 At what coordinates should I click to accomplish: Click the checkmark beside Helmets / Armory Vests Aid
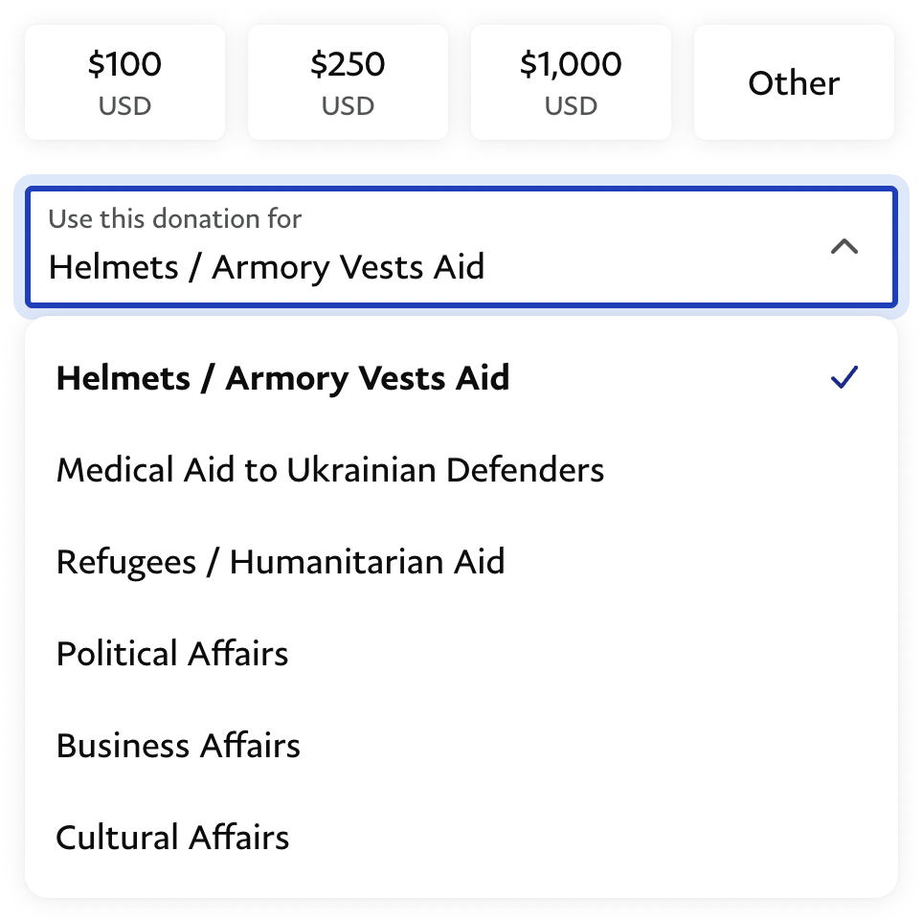pyautogui.click(x=844, y=378)
